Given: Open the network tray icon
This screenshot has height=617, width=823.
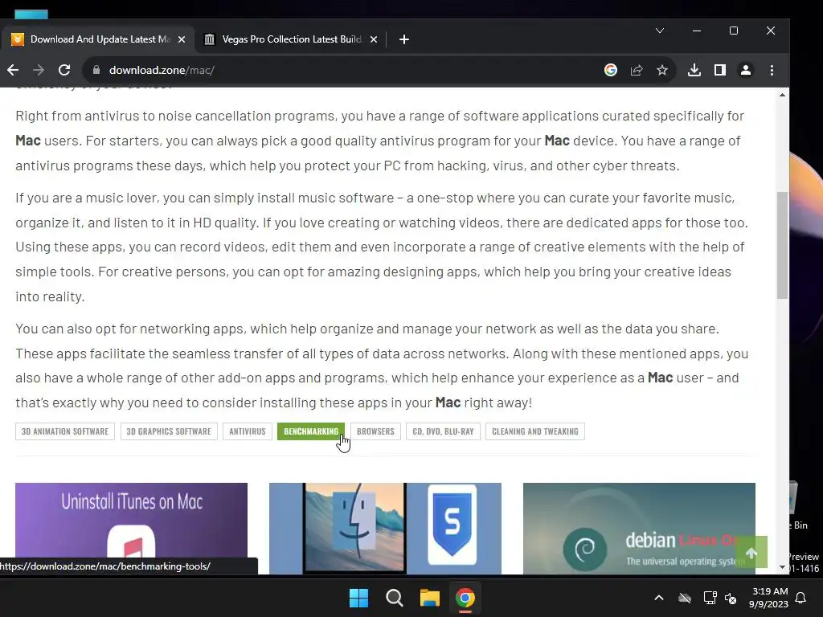Looking at the screenshot, I should (710, 598).
